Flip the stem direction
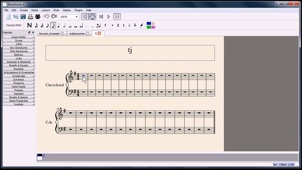 click(142, 25)
